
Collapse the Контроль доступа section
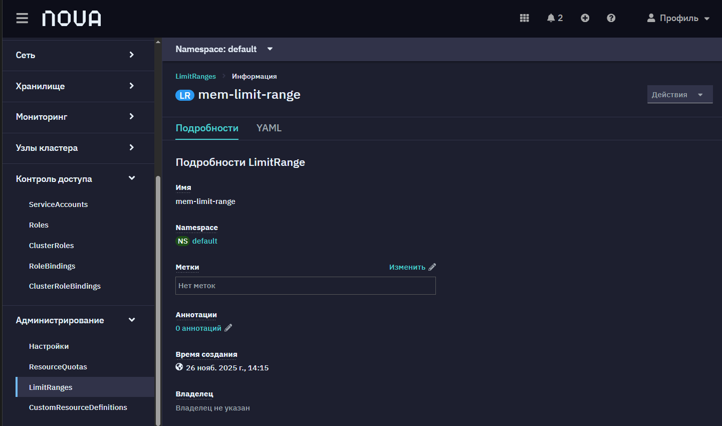coord(79,179)
